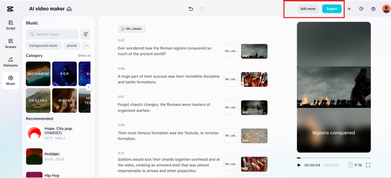The width and height of the screenshot is (391, 178).
Task: Select the background music tag
Action: [43, 46]
